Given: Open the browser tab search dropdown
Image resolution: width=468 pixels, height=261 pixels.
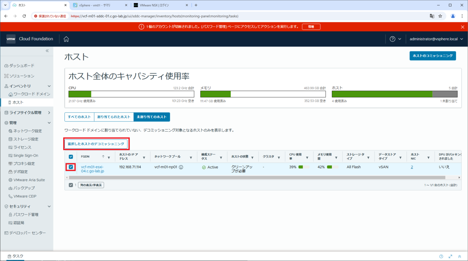Looking at the screenshot, I should [5, 5].
